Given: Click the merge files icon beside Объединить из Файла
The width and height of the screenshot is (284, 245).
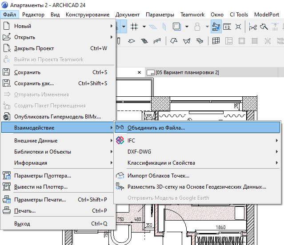Looking at the screenshot, I should tap(120, 127).
